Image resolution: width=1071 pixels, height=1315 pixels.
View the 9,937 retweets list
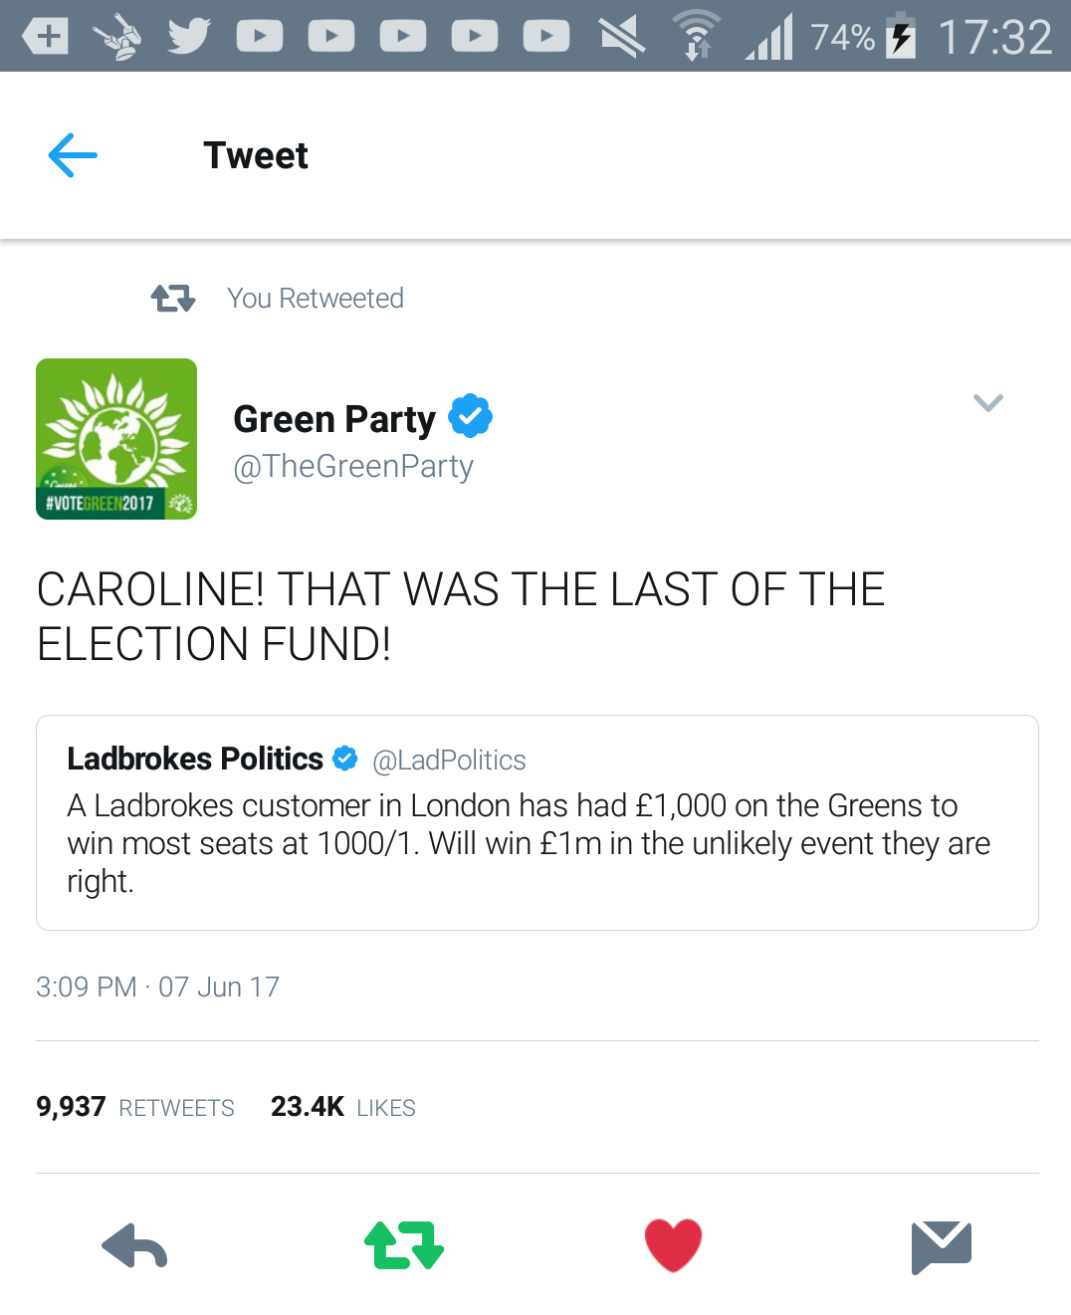pyautogui.click(x=135, y=1107)
